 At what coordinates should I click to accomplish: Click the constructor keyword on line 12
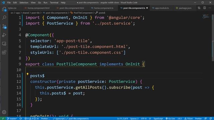(43, 81)
